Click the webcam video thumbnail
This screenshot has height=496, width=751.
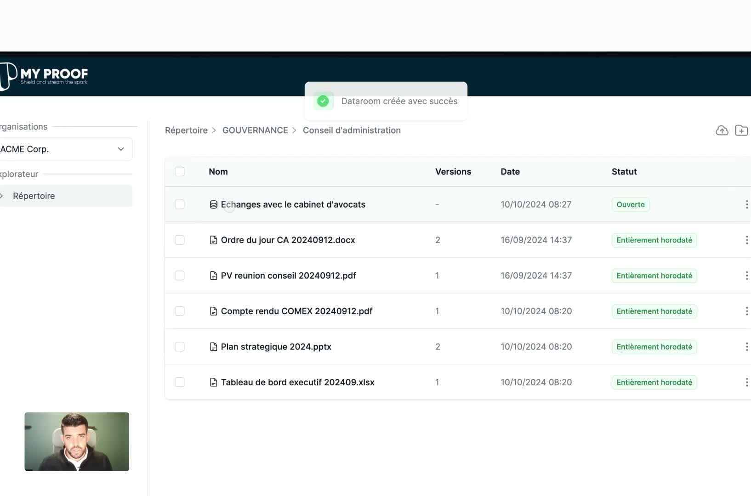77,441
